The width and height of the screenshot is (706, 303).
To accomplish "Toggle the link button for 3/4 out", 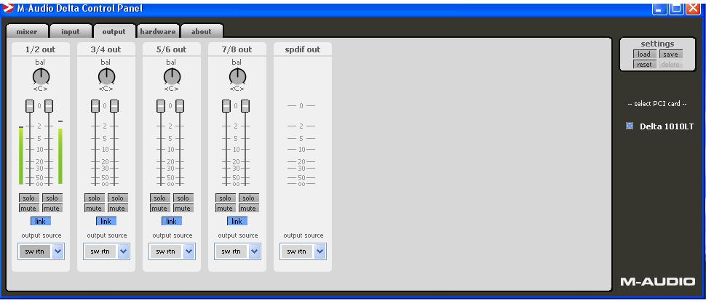I will point(106,221).
